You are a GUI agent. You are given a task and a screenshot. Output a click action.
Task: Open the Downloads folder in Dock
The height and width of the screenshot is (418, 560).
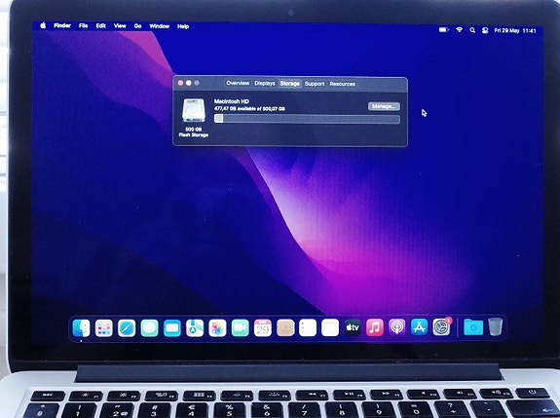473,327
